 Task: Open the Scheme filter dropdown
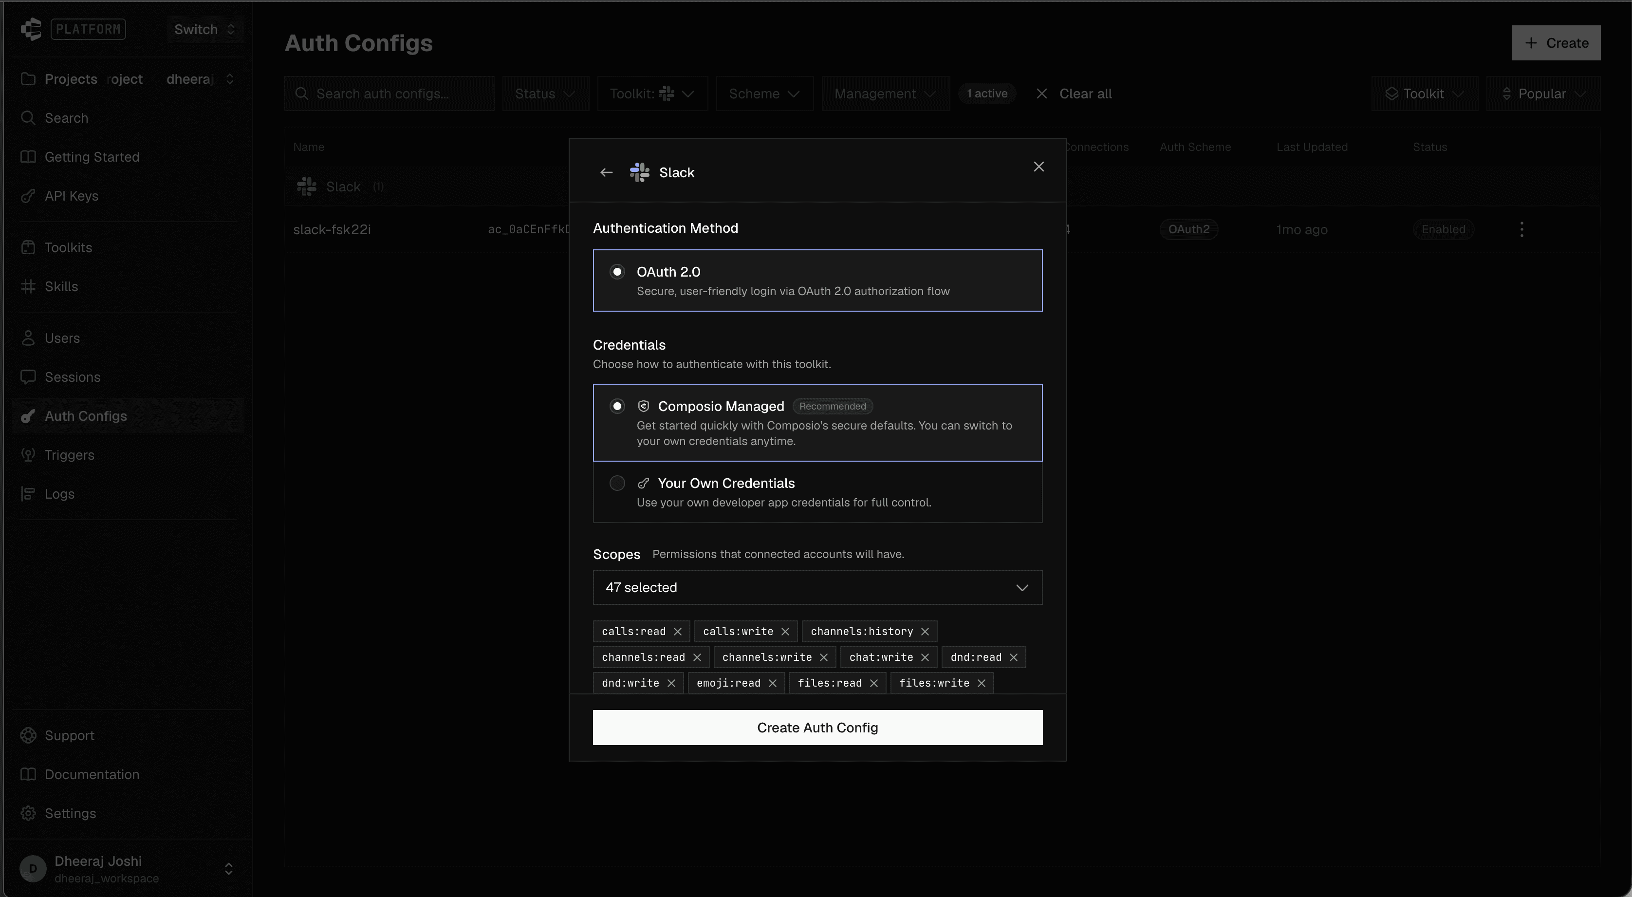(x=764, y=94)
